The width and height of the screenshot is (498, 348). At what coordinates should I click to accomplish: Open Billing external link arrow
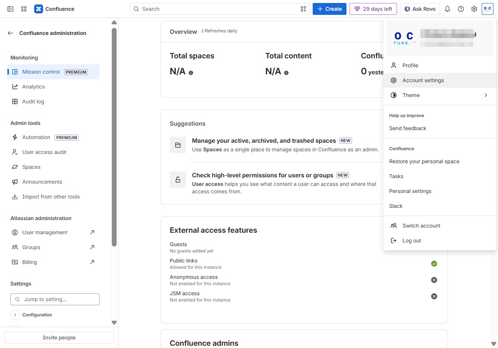point(92,262)
